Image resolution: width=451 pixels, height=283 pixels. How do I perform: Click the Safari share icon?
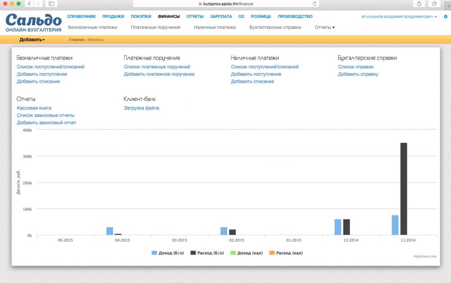click(x=419, y=4)
